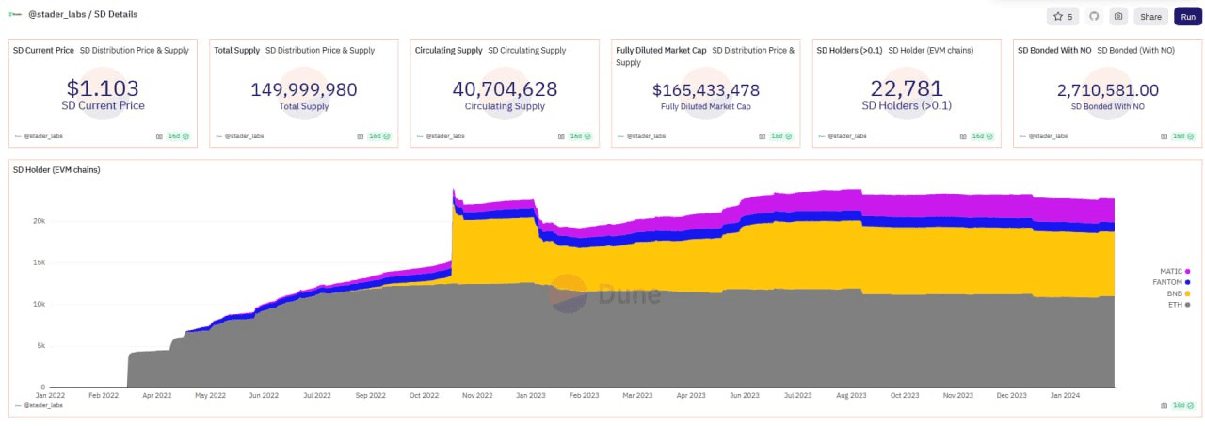1205x426 pixels.
Task: Click 16d freshness badge on SD Bonded With NO card
Action: (1183, 136)
